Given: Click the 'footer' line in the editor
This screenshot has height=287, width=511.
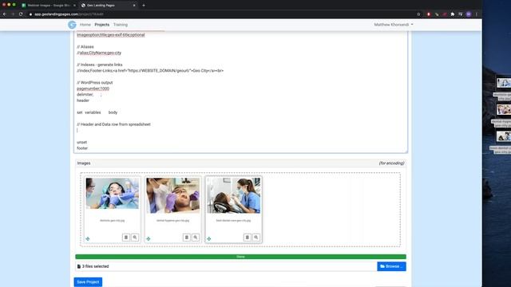Looking at the screenshot, I should coord(82,148).
